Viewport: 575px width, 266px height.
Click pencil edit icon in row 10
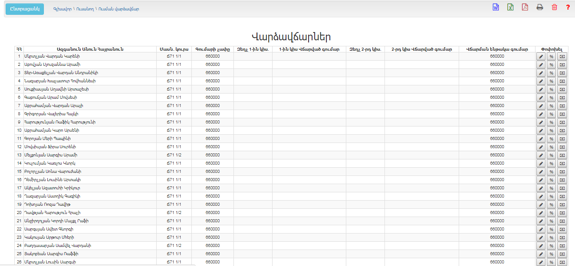pos(541,131)
